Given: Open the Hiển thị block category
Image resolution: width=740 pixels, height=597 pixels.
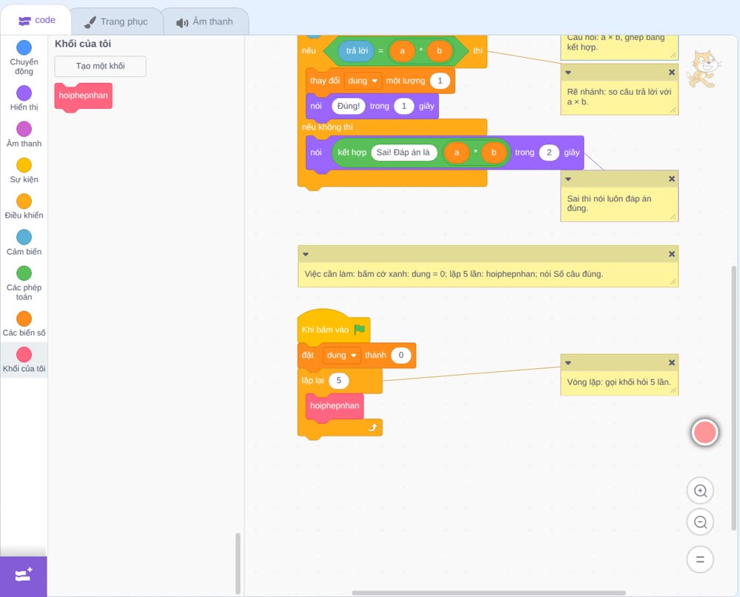Looking at the screenshot, I should coord(24,99).
